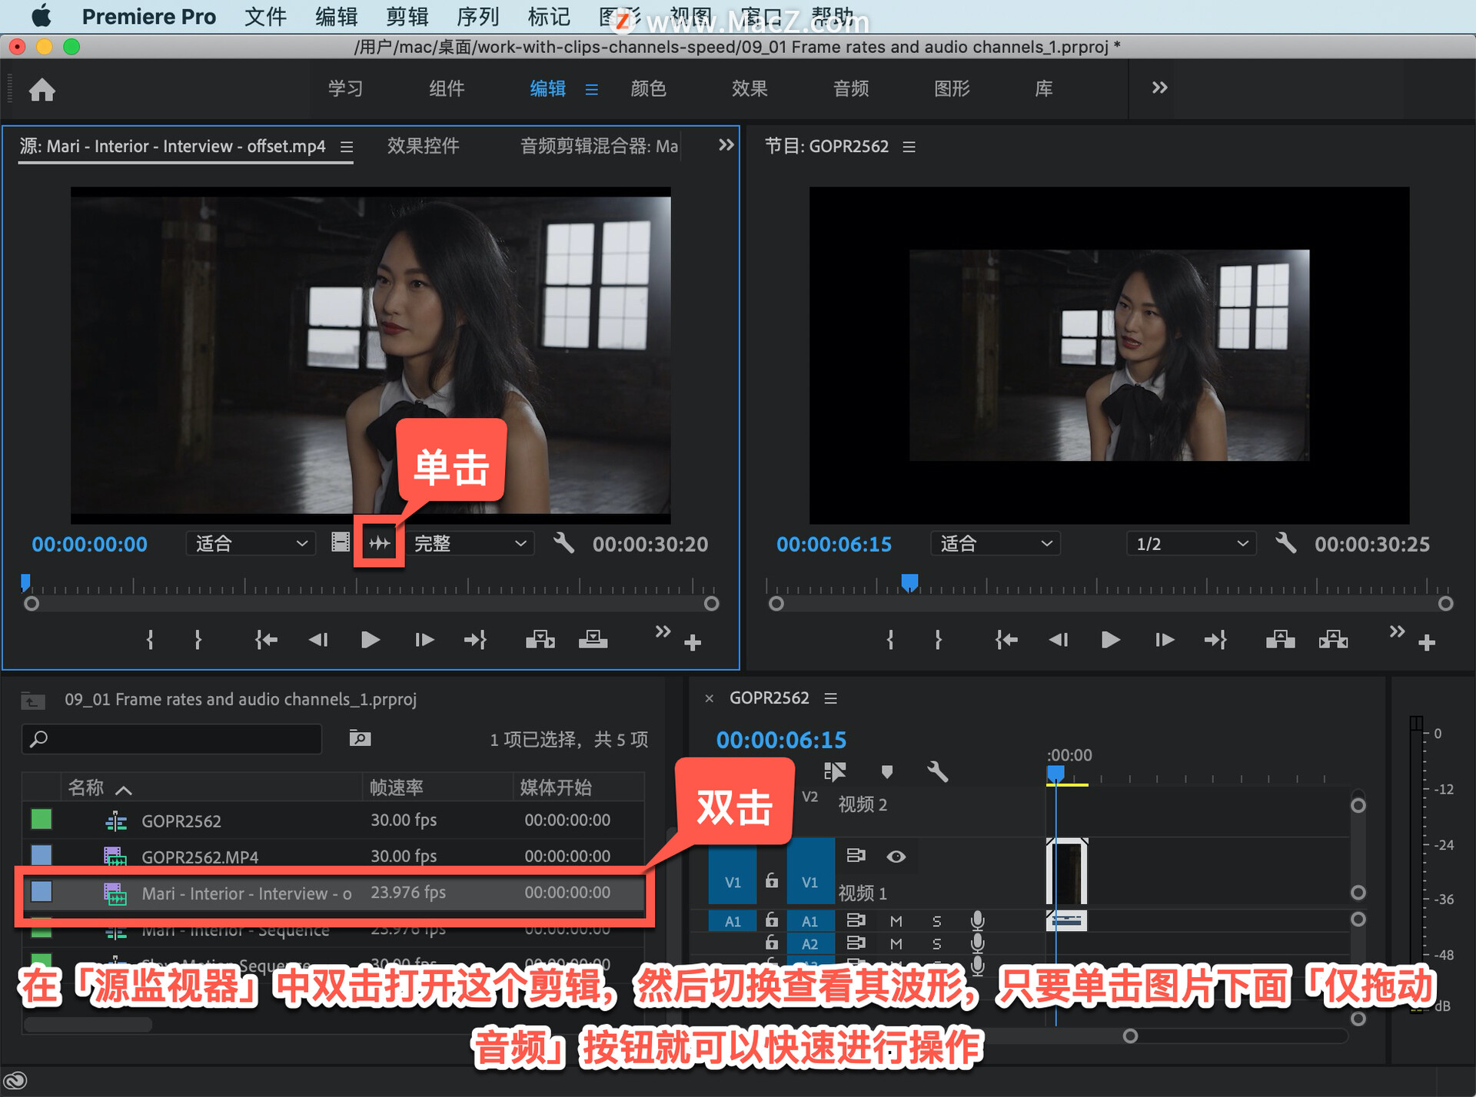The image size is (1476, 1097).
Task: Play the clip in Source Monitor
Action: click(370, 639)
